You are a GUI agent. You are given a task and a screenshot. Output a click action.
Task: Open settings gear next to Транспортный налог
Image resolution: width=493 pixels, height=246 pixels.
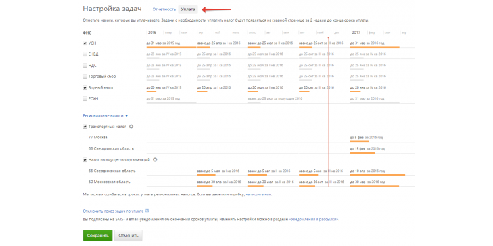pos(131,127)
